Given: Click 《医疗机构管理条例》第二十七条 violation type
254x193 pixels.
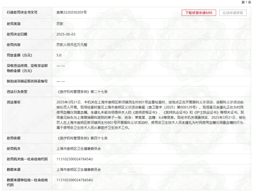Looking at the screenshot, I should (x=82, y=92).
